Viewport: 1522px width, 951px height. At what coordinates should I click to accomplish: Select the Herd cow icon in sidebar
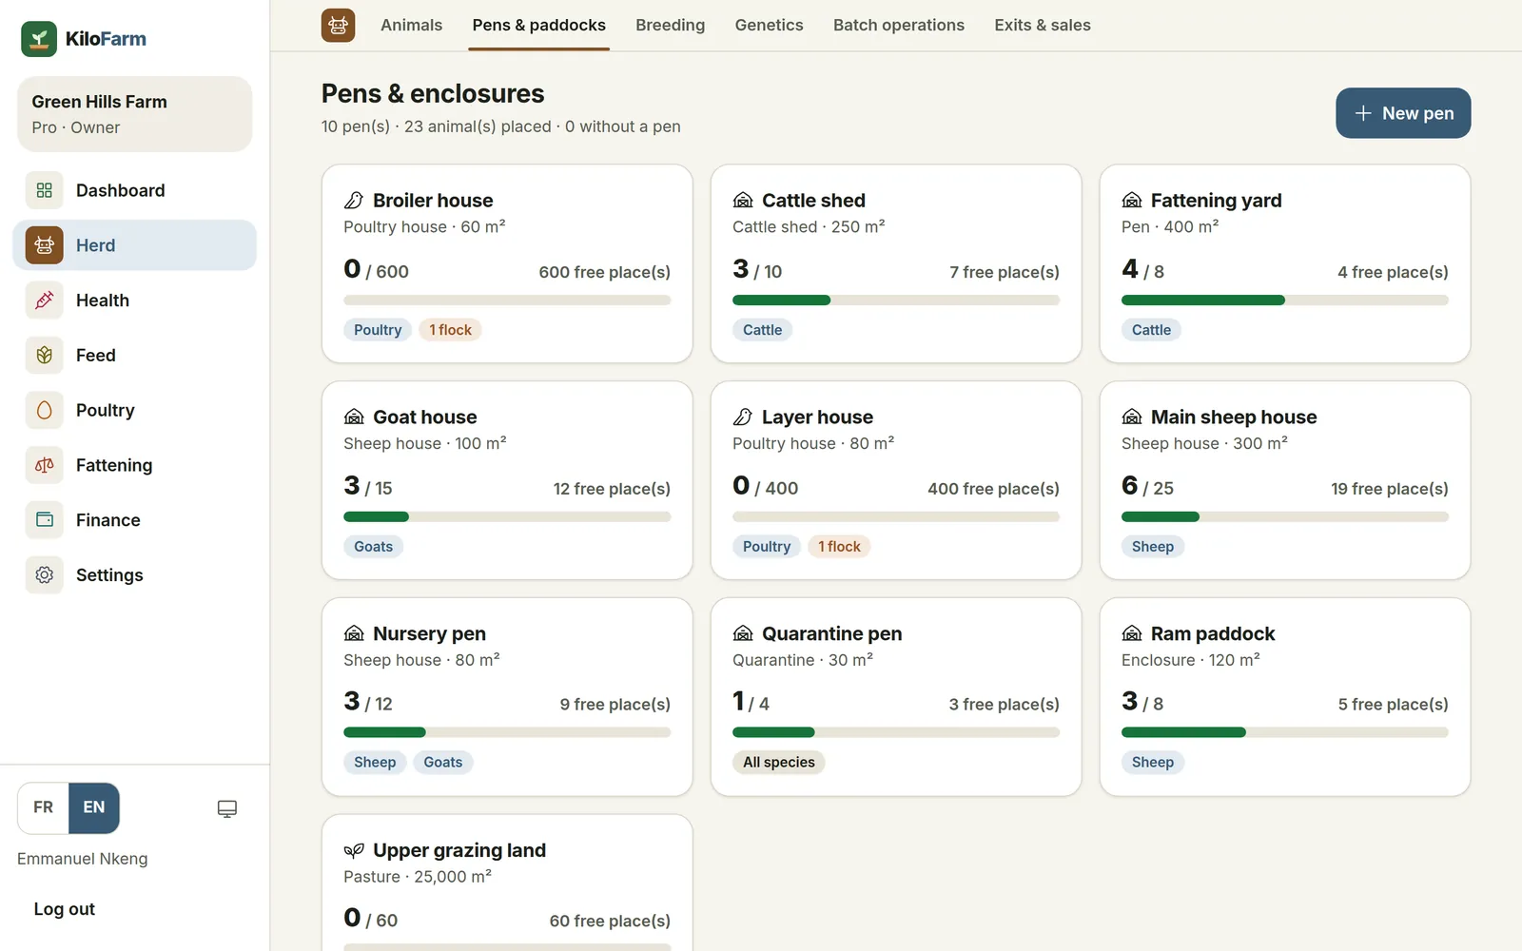click(x=45, y=245)
